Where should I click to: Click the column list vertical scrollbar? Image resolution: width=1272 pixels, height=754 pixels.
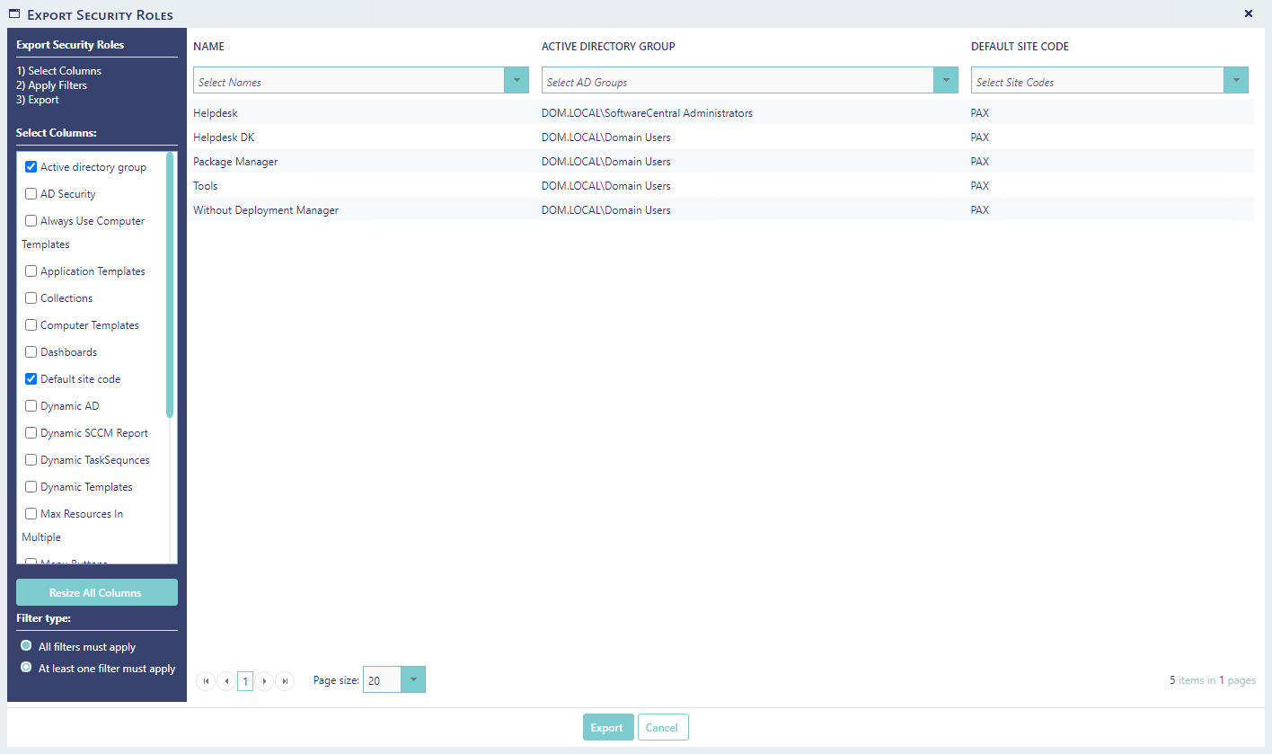[x=170, y=286]
